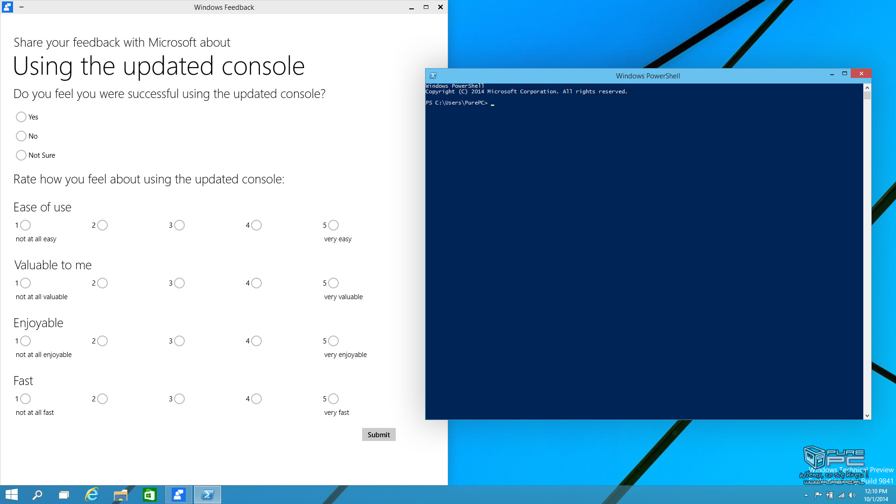Image resolution: width=896 pixels, height=504 pixels.
Task: Click PowerShell scrollbar up arrow
Action: (x=867, y=88)
